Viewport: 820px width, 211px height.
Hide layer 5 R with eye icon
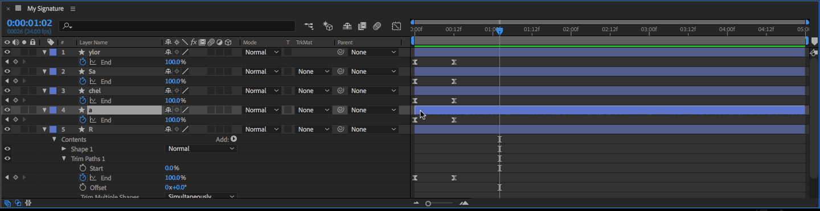[x=7, y=129]
